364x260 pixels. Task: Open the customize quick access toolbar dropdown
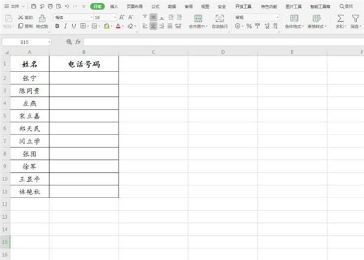(x=84, y=6)
